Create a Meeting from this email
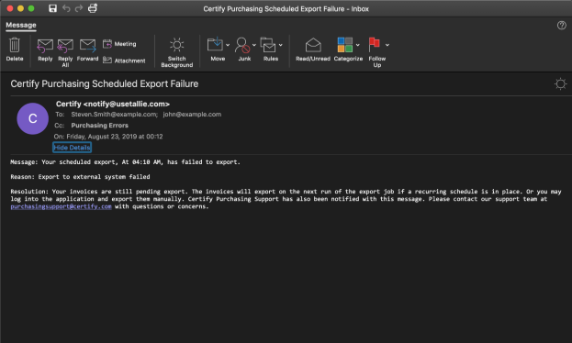Image resolution: width=572 pixels, height=343 pixels. point(119,44)
